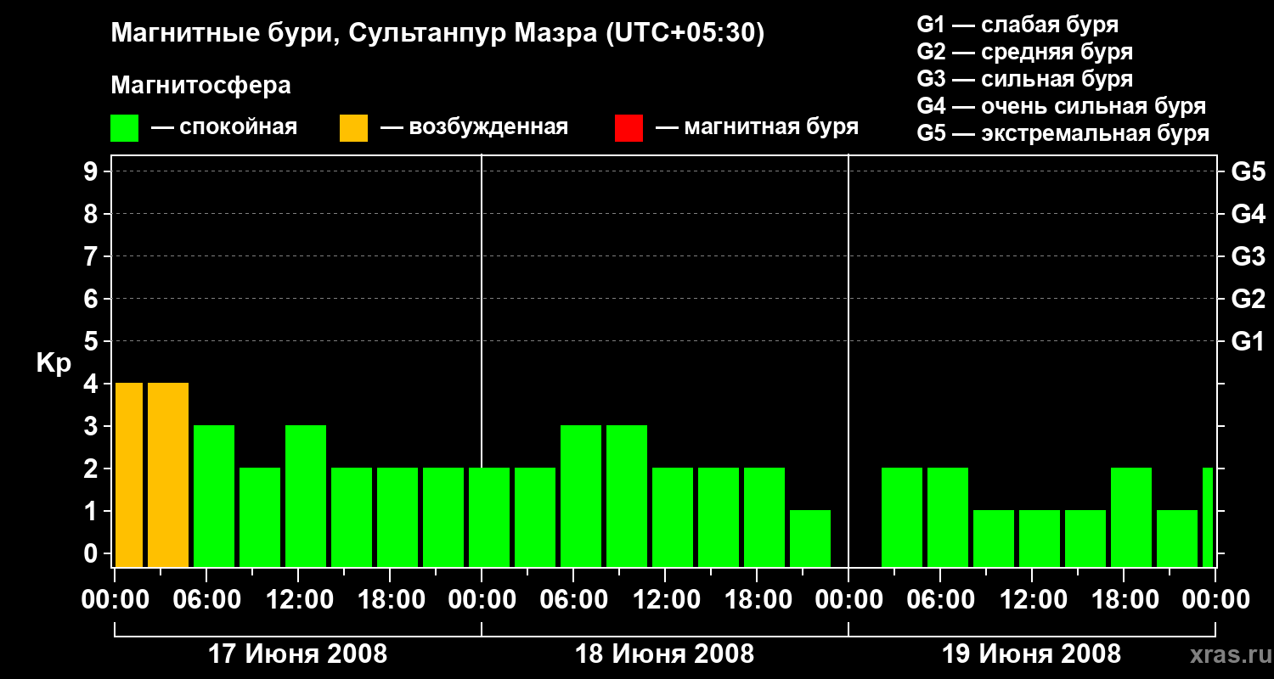Viewport: 1274px width, 679px height.
Task: Click the Kp 3 bar above 06:00 on 18 Июня
Action: pos(581,496)
